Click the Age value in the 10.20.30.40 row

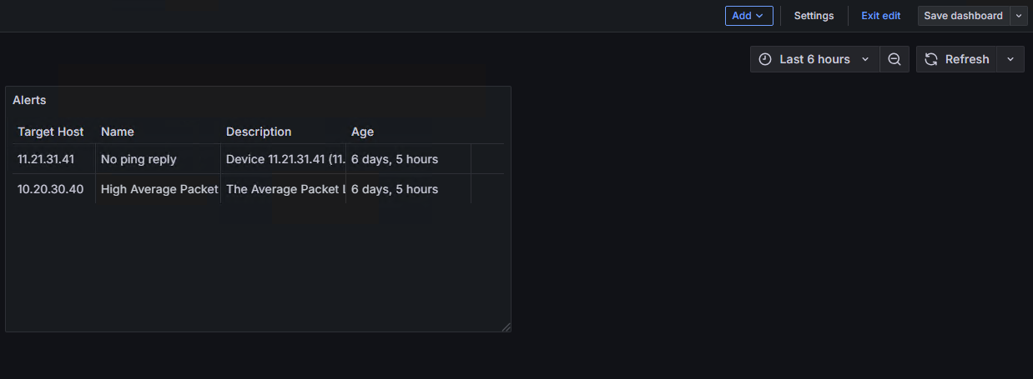(395, 189)
